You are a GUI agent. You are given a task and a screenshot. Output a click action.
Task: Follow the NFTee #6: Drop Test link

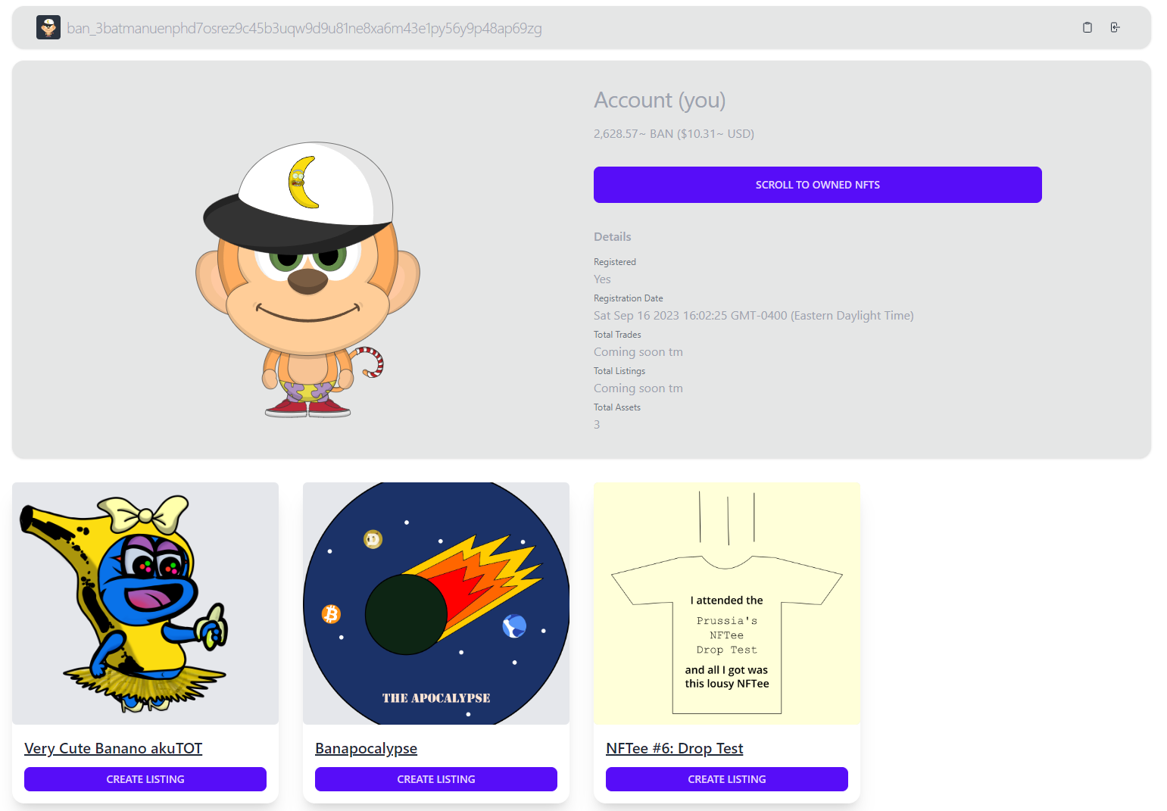[674, 748]
